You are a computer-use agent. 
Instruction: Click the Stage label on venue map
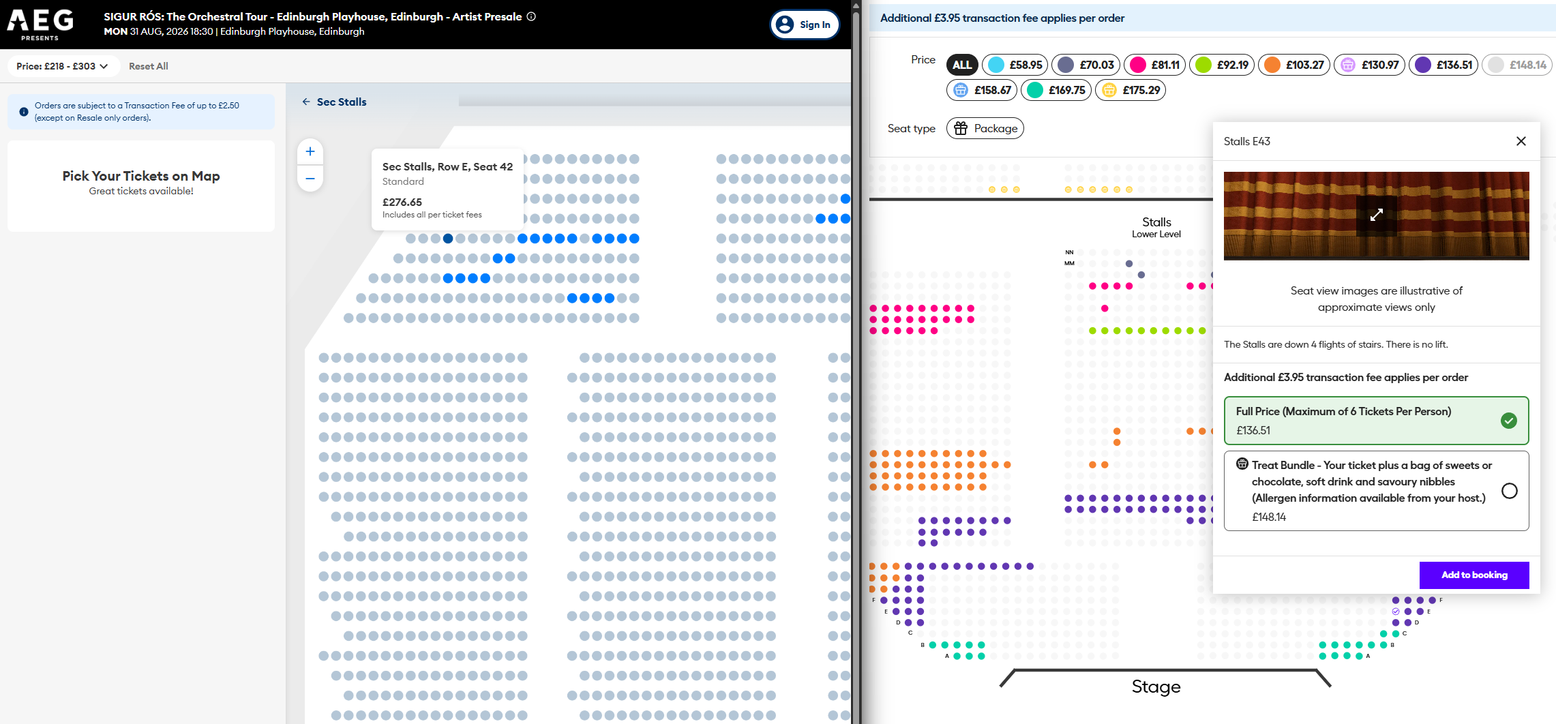[x=1156, y=687]
